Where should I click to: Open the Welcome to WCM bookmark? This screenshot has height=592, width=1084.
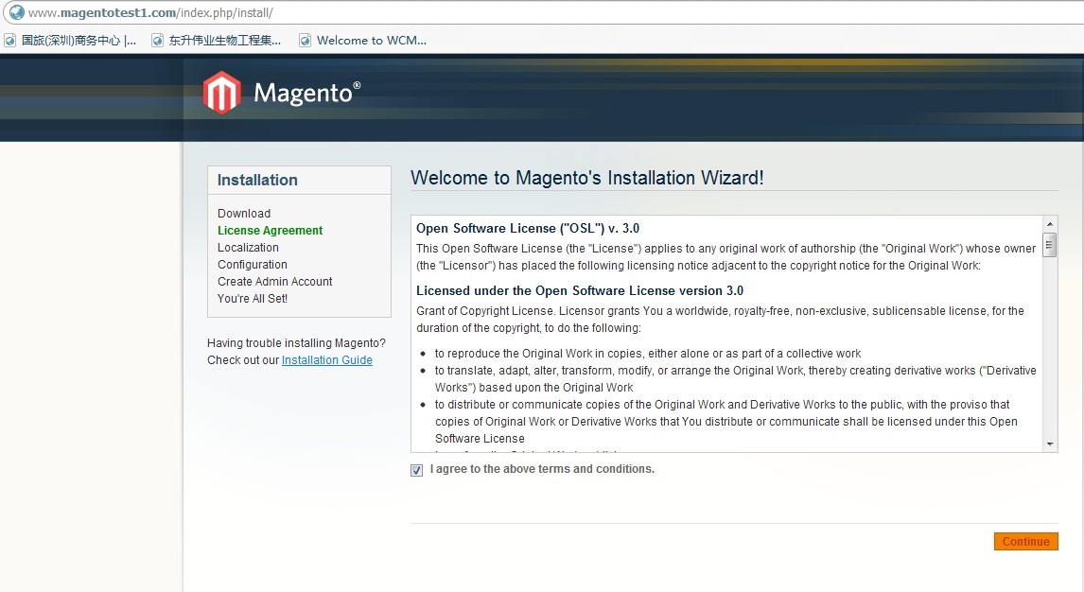point(371,41)
